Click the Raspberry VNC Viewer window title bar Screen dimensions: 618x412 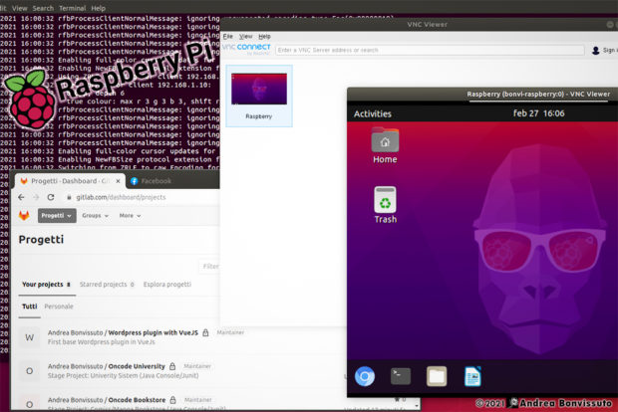(x=482, y=95)
